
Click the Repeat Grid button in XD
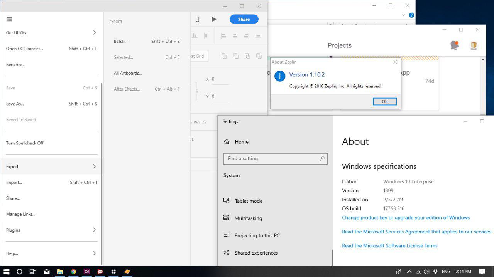[x=200, y=56]
